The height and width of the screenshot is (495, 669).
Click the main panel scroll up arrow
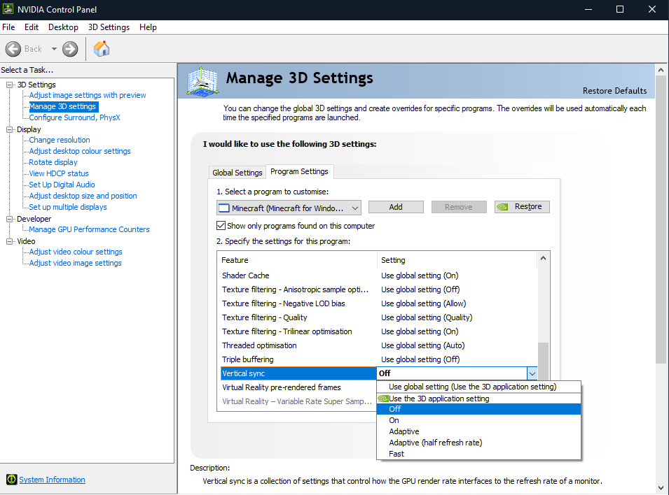pyautogui.click(x=661, y=70)
